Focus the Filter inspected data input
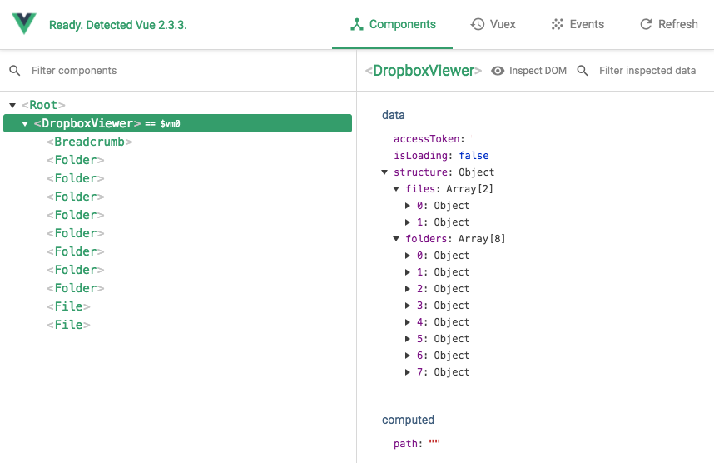This screenshot has width=714, height=463. coord(647,71)
